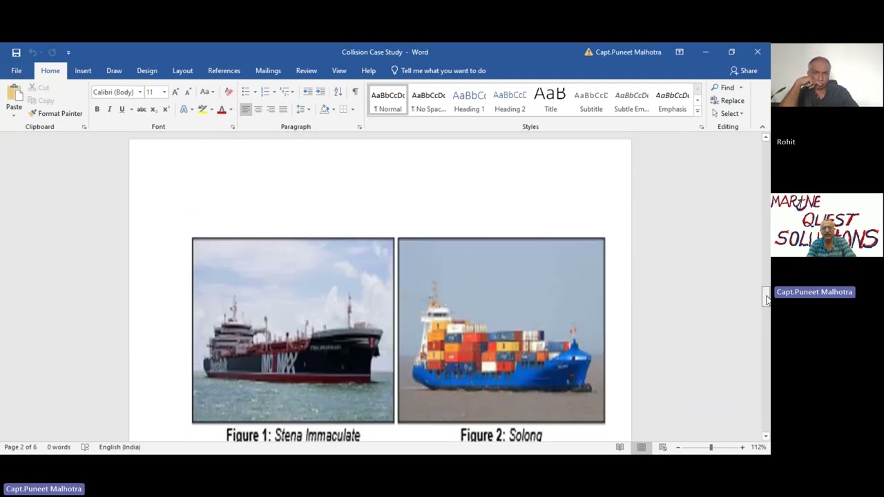Toggle Underline formatting
The width and height of the screenshot is (884, 497).
[x=122, y=109]
